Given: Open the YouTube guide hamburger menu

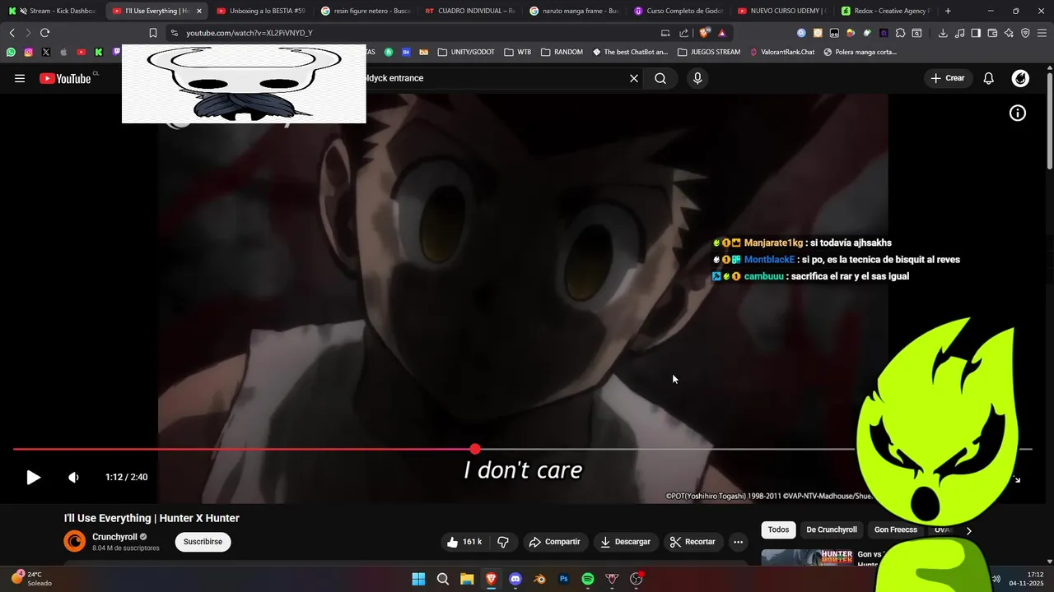Looking at the screenshot, I should click(x=20, y=78).
